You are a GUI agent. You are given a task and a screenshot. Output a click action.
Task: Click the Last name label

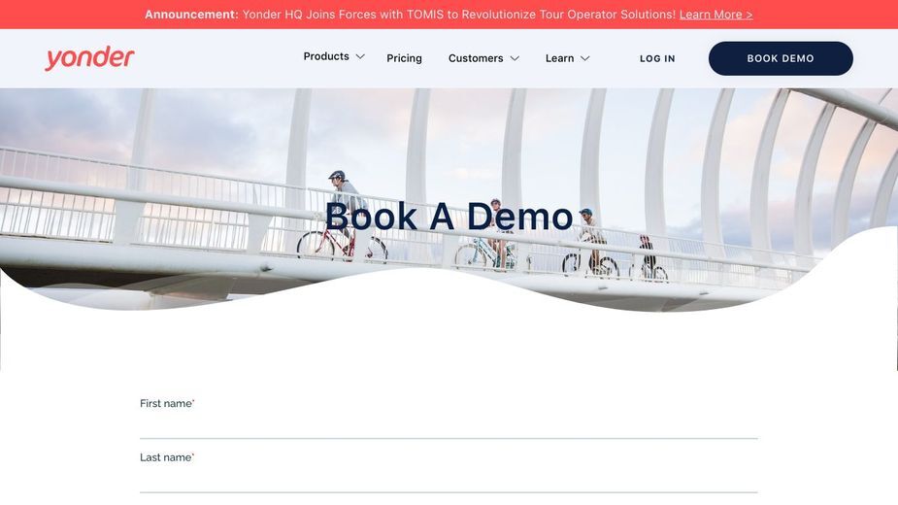tap(167, 457)
